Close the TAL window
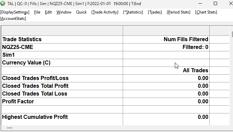 (x=231, y=3)
